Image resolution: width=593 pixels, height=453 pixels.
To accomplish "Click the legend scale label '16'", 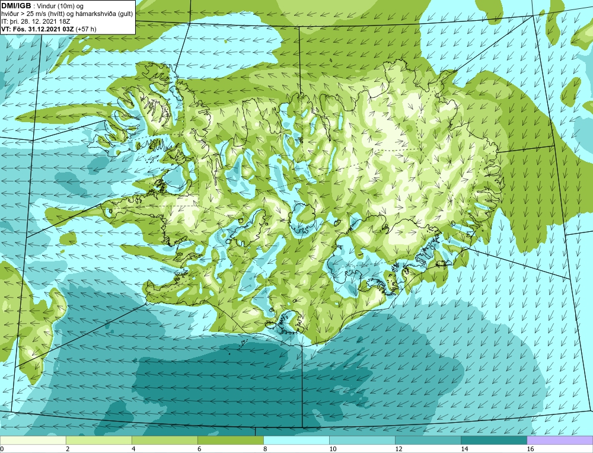I will click(x=530, y=449).
